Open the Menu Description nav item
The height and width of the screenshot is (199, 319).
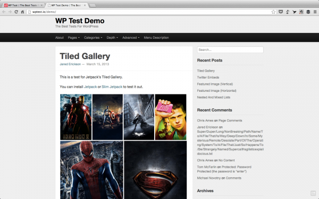(x=156, y=38)
